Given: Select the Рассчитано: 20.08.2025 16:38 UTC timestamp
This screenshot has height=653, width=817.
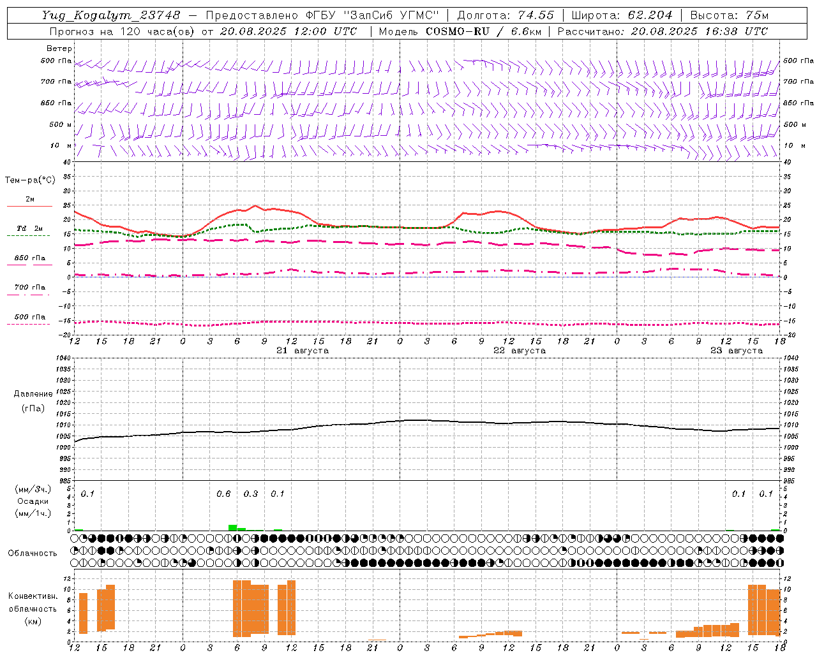Looking at the screenshot, I should (x=663, y=31).
